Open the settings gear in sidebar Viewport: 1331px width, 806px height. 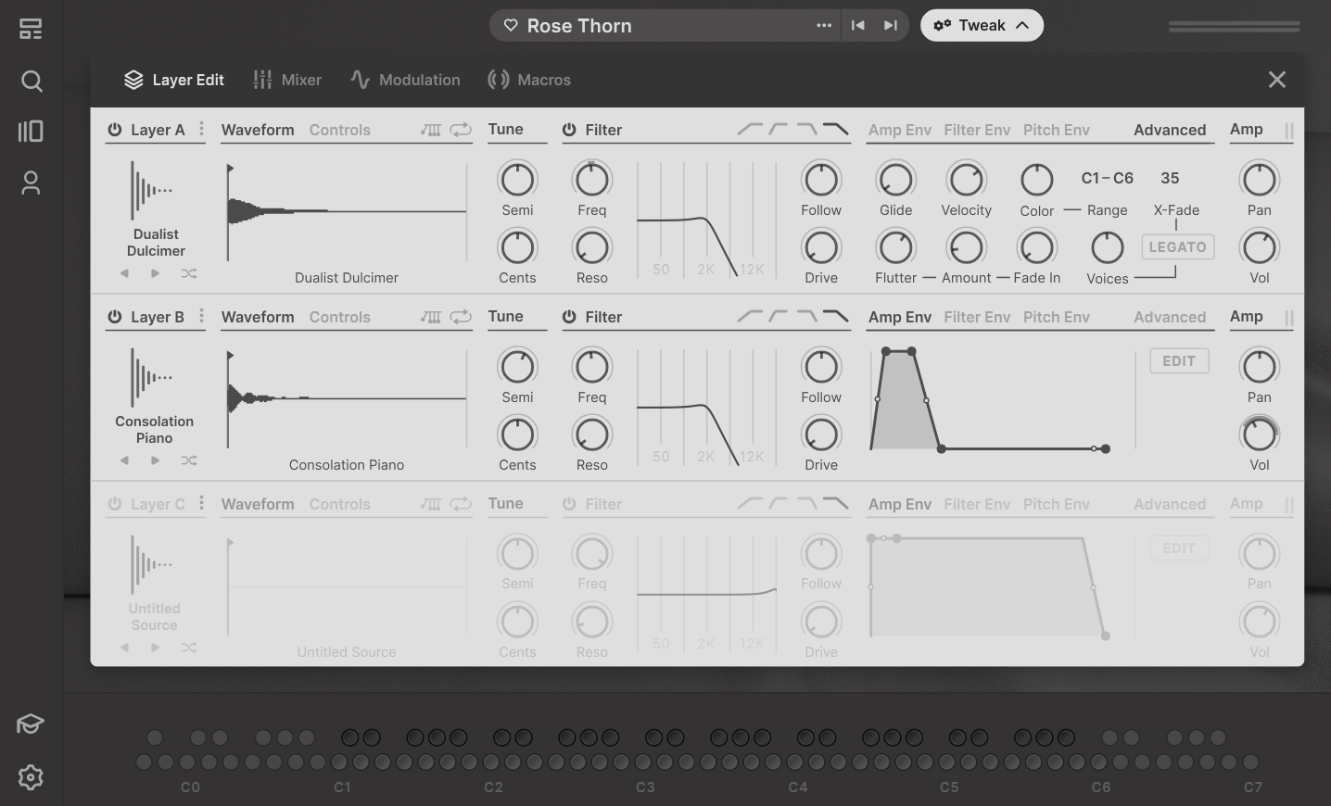(x=31, y=777)
